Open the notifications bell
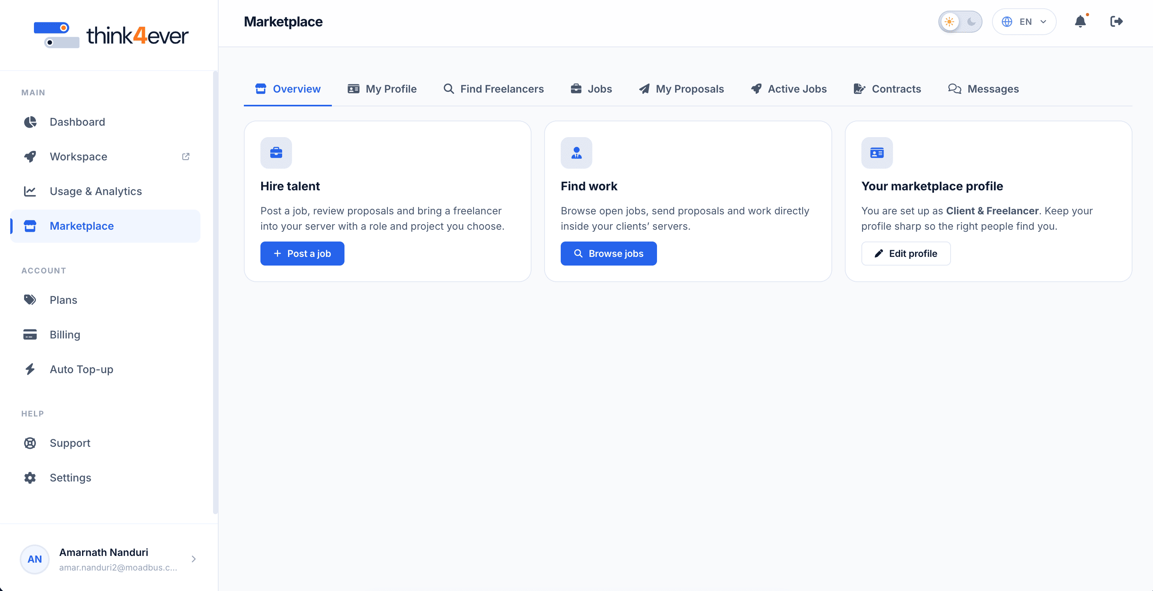 point(1080,21)
